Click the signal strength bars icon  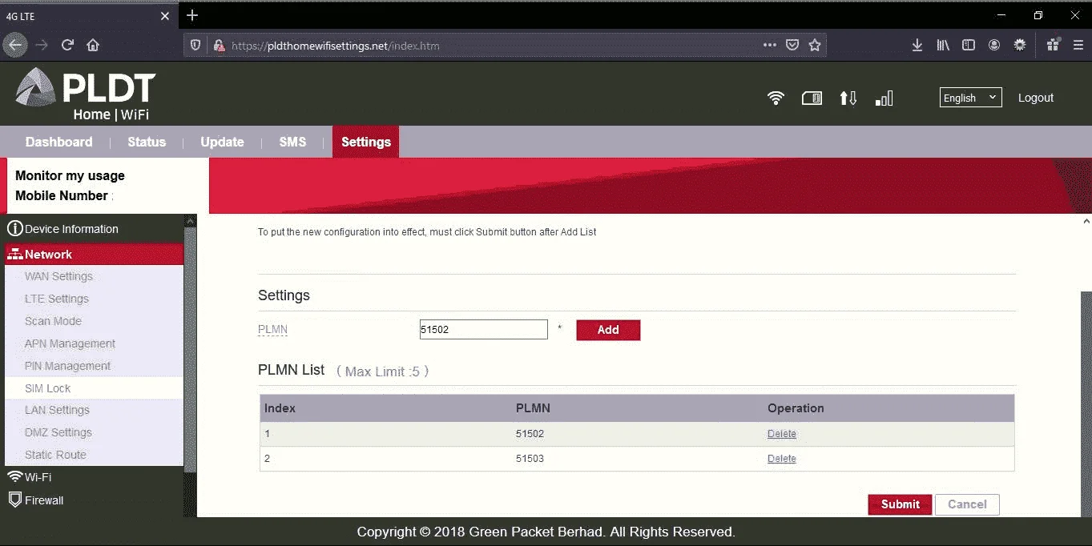[x=884, y=98]
